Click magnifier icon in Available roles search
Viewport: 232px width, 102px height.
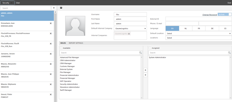coord(140,53)
